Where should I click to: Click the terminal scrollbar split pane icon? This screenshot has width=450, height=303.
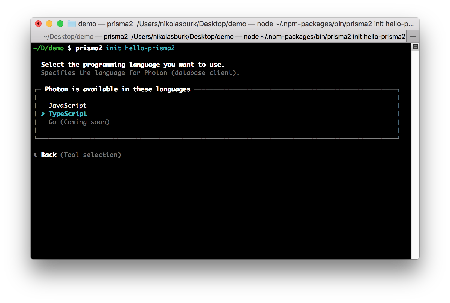pyautogui.click(x=415, y=46)
